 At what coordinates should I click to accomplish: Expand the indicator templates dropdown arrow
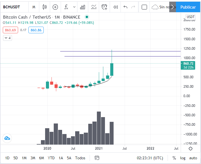tap(74, 7)
